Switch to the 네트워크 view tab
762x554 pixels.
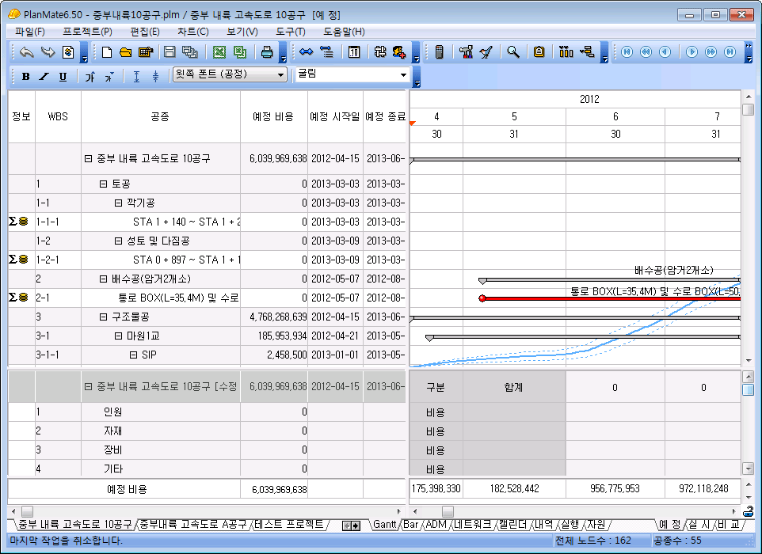tap(472, 525)
